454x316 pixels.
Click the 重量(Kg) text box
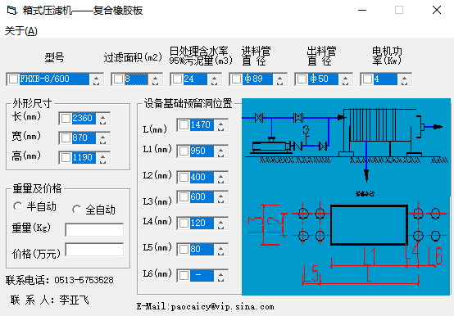point(94,230)
